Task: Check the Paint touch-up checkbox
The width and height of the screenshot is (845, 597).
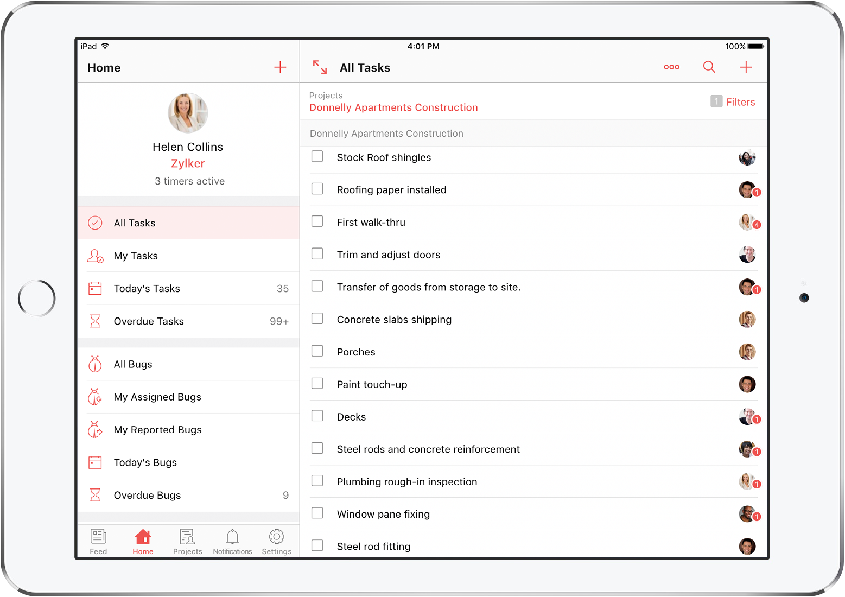Action: 317,383
